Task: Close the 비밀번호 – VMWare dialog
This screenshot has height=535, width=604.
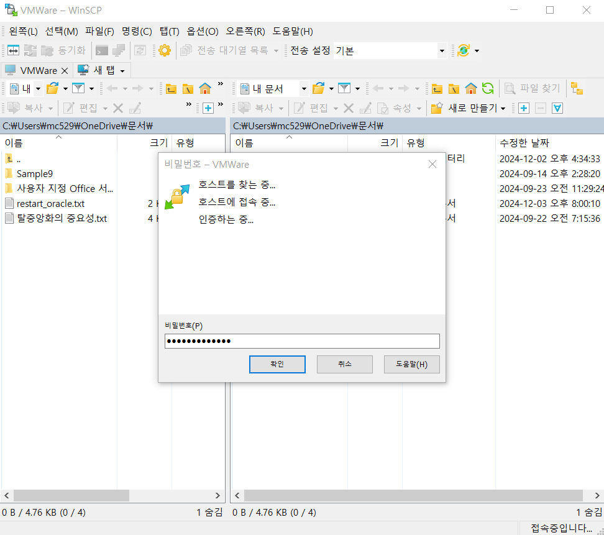Action: (x=432, y=165)
